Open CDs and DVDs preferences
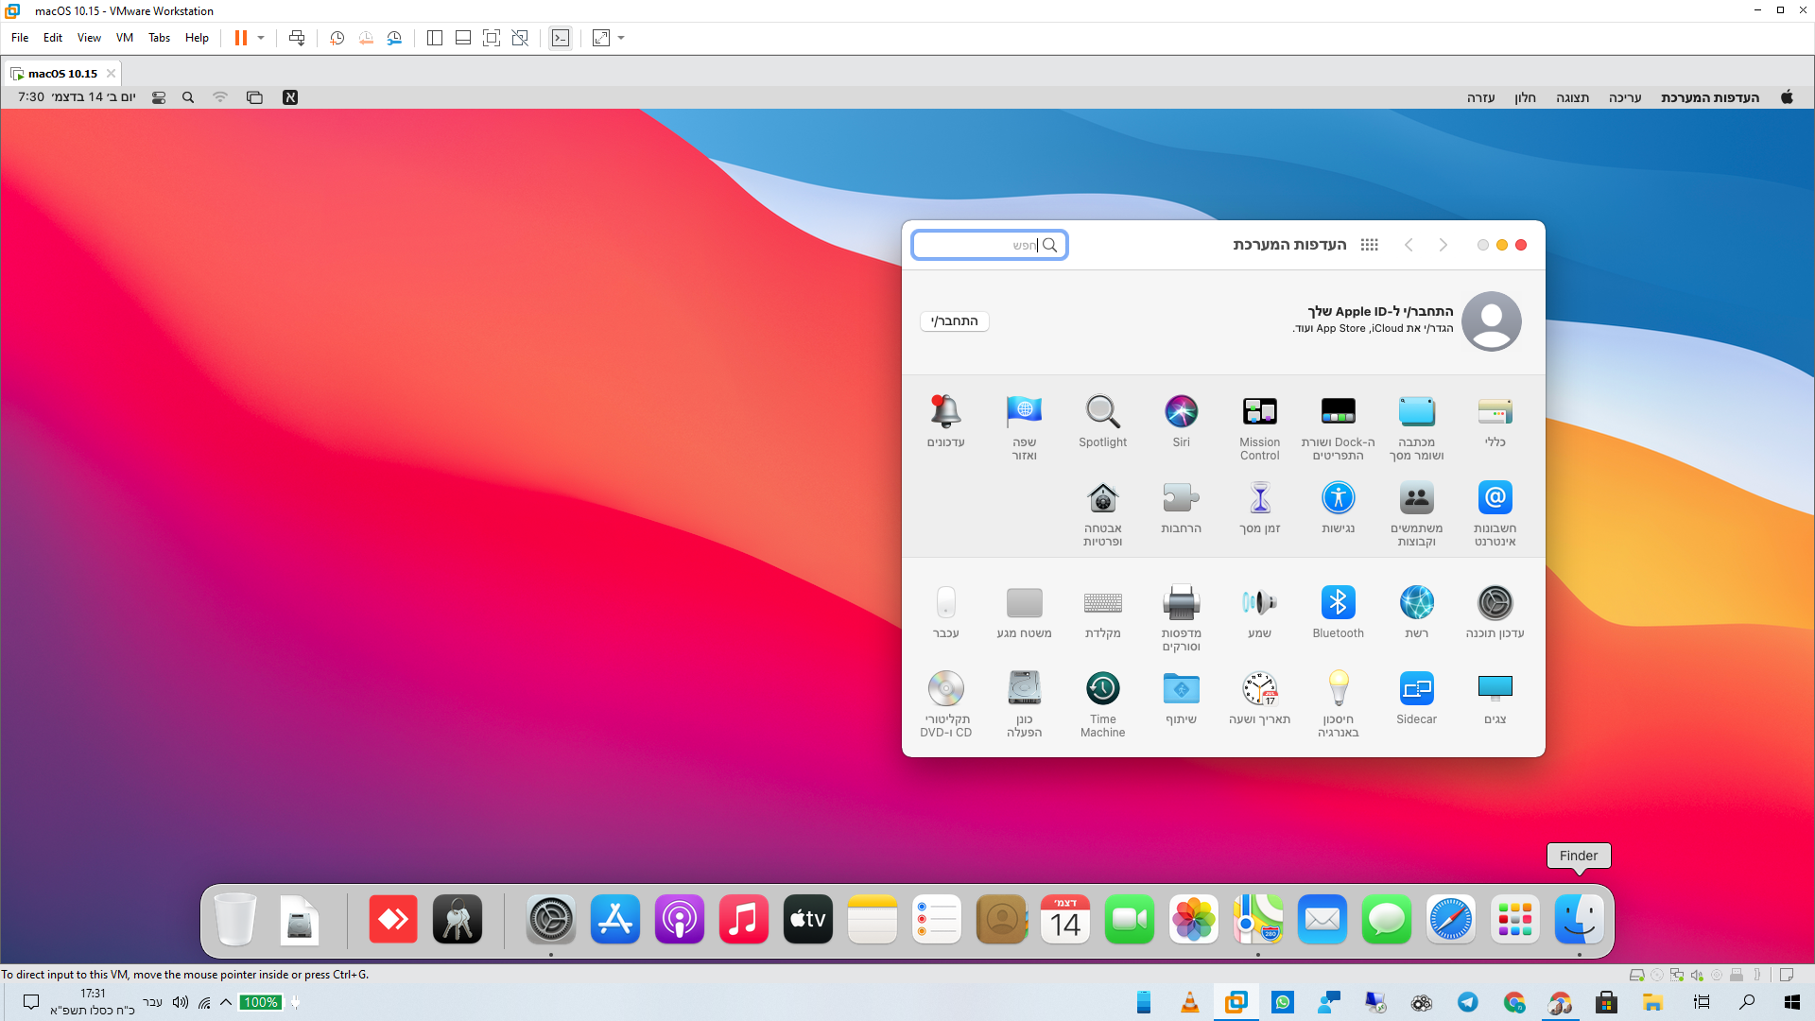This screenshot has height=1021, width=1815. (945, 704)
